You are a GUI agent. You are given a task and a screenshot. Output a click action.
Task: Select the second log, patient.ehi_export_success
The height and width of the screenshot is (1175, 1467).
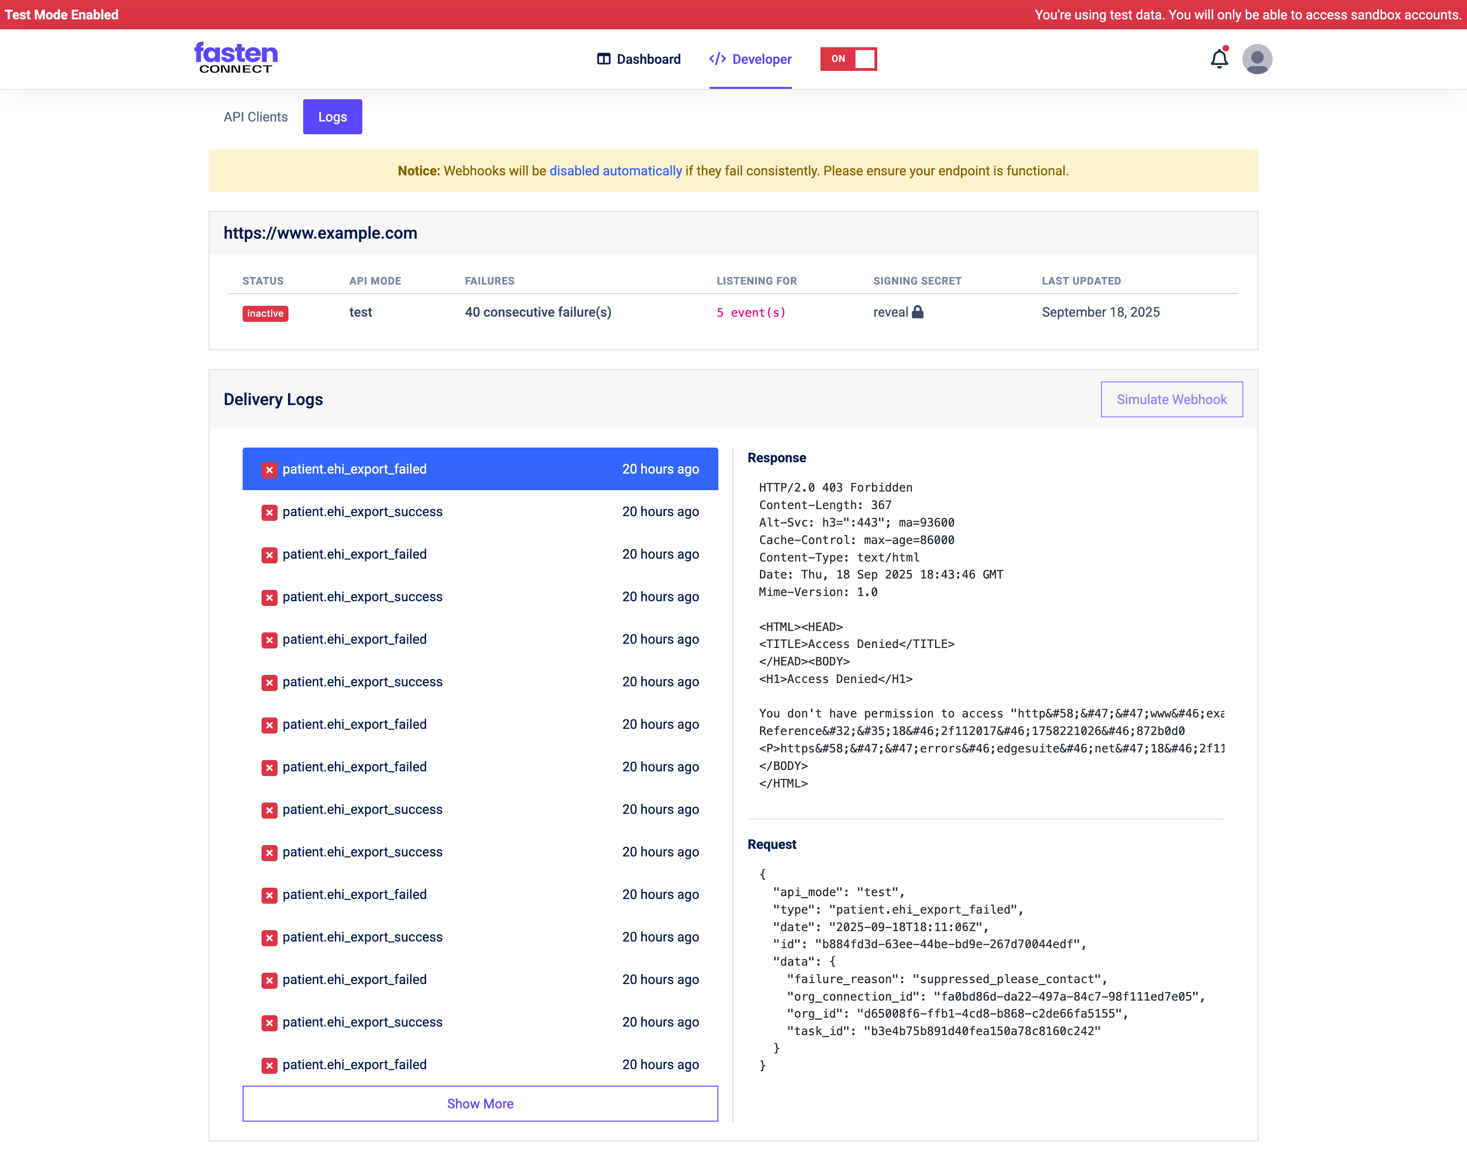click(362, 512)
